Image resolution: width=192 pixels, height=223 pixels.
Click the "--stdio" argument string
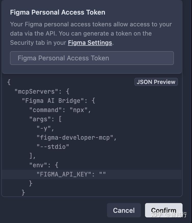(x=53, y=147)
